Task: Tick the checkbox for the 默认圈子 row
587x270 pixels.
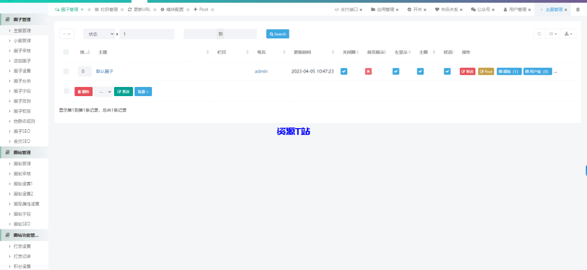Action: (x=66, y=72)
